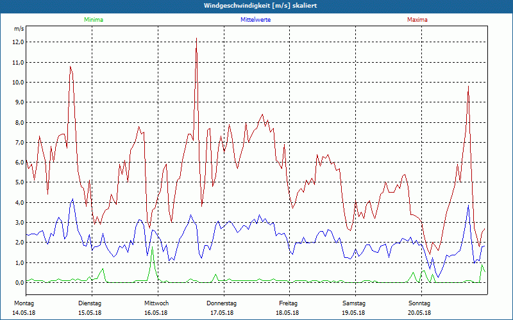Click the 'Montag' day label
This screenshot has height=320, width=513.
[x=24, y=303]
